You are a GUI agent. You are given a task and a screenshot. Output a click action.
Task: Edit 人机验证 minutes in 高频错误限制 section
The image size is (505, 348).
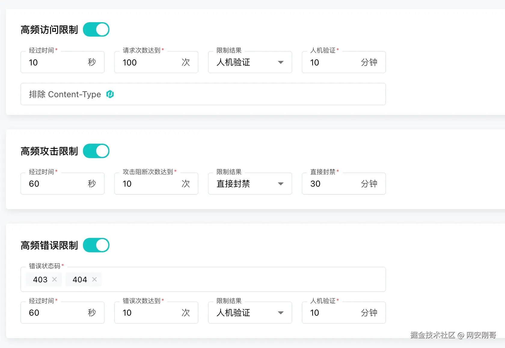(x=334, y=313)
